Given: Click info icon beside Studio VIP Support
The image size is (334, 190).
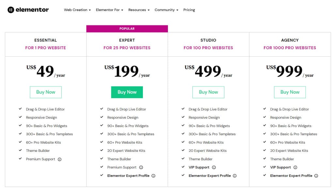Looking at the screenshot, I should (x=214, y=168).
